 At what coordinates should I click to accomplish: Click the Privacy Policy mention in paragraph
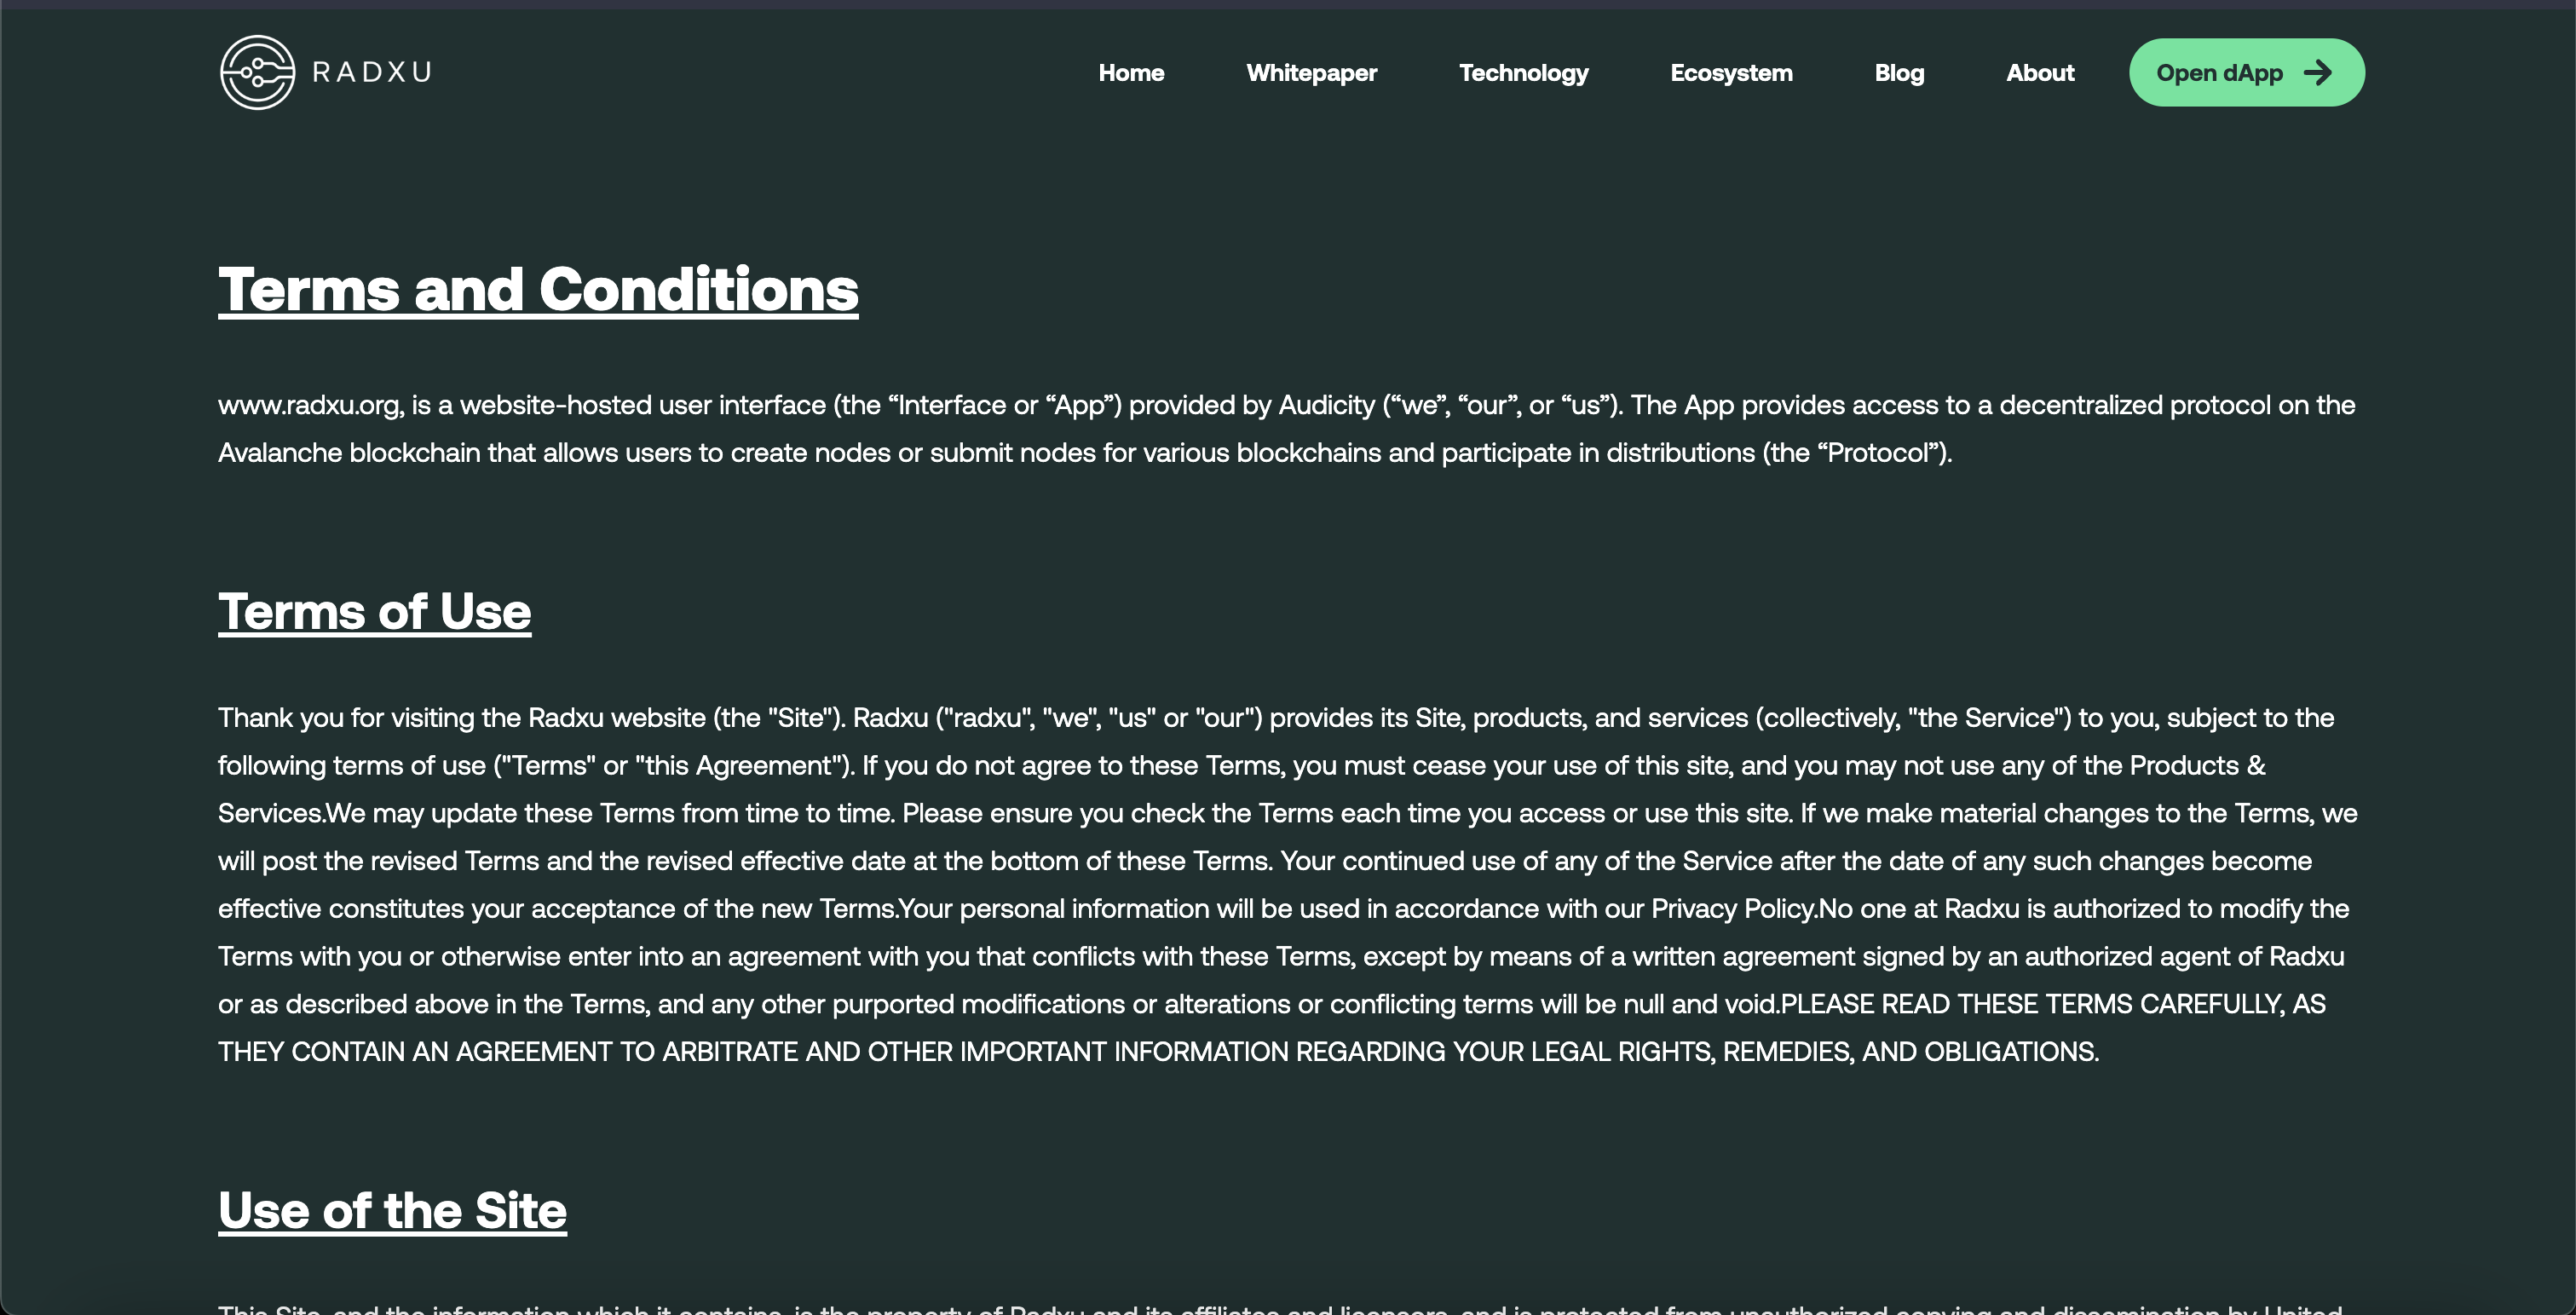pyautogui.click(x=1732, y=909)
